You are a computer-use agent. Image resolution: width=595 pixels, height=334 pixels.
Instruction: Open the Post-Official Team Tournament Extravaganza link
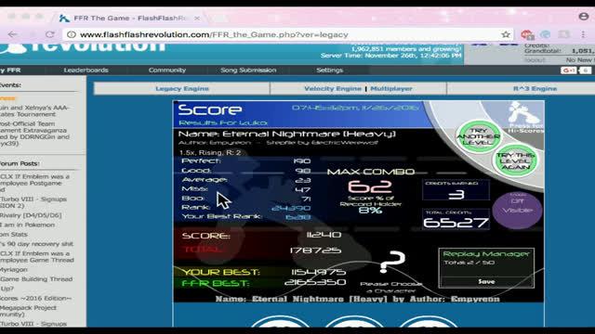click(x=34, y=134)
